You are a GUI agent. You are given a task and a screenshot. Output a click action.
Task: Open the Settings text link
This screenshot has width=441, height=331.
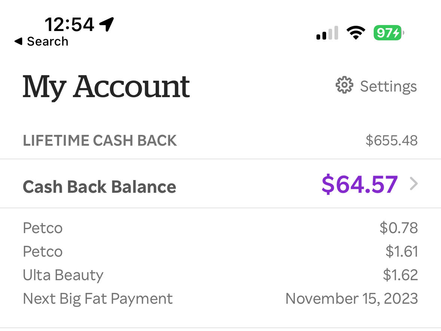click(x=388, y=86)
